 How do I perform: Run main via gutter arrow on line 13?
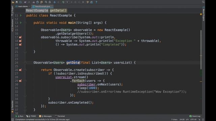click(x=21, y=23)
